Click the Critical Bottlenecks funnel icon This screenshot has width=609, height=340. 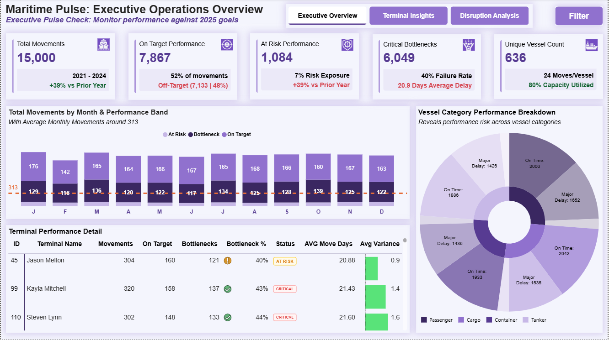469,44
